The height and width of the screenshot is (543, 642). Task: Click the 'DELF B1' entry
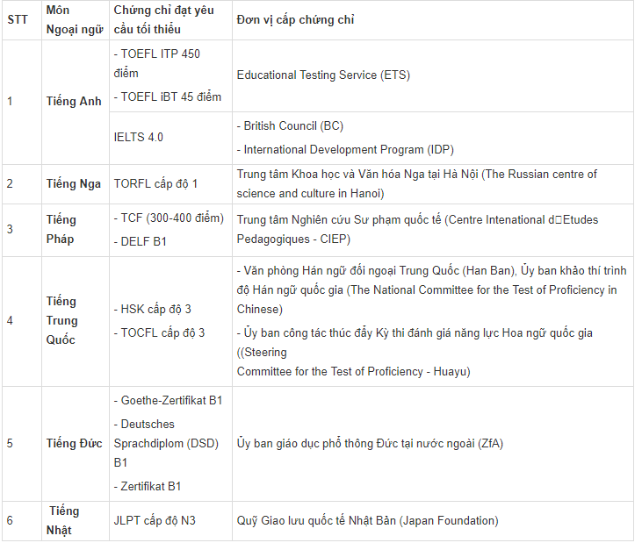click(140, 241)
